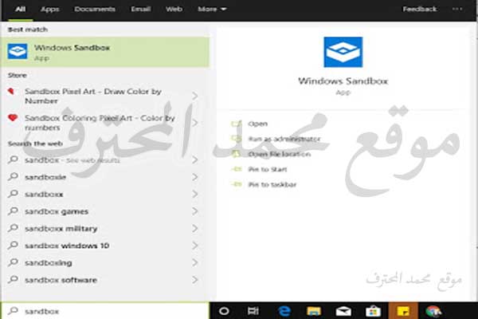
Task: Choose Run as administrator
Action: click(284, 139)
